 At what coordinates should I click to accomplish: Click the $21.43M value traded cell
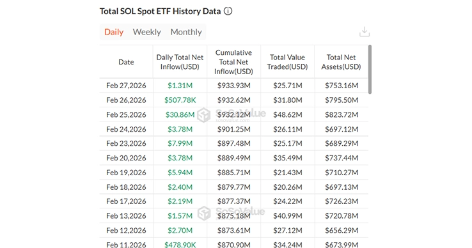pos(287,173)
